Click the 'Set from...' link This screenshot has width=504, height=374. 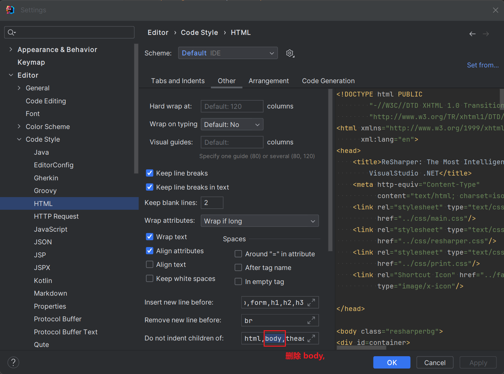(483, 65)
